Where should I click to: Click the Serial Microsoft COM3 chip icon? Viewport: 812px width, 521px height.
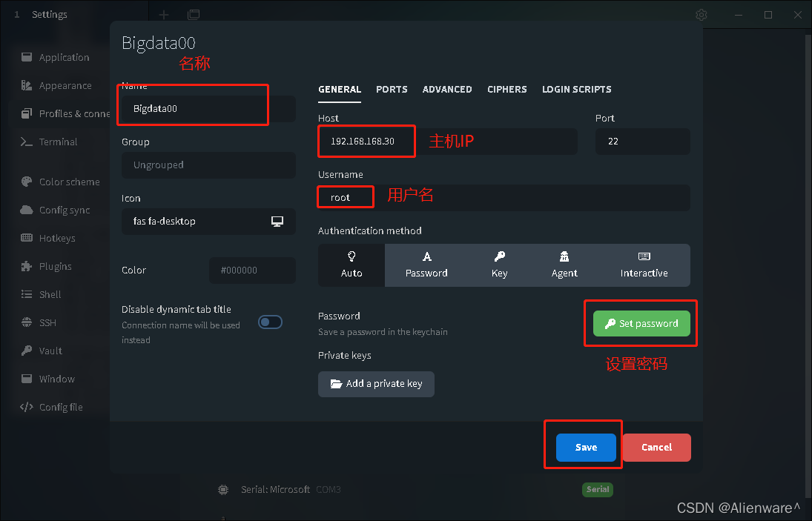click(x=223, y=489)
